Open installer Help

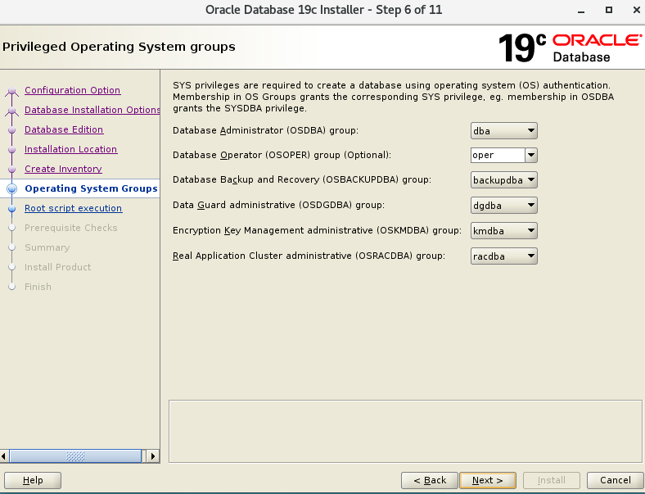click(33, 480)
